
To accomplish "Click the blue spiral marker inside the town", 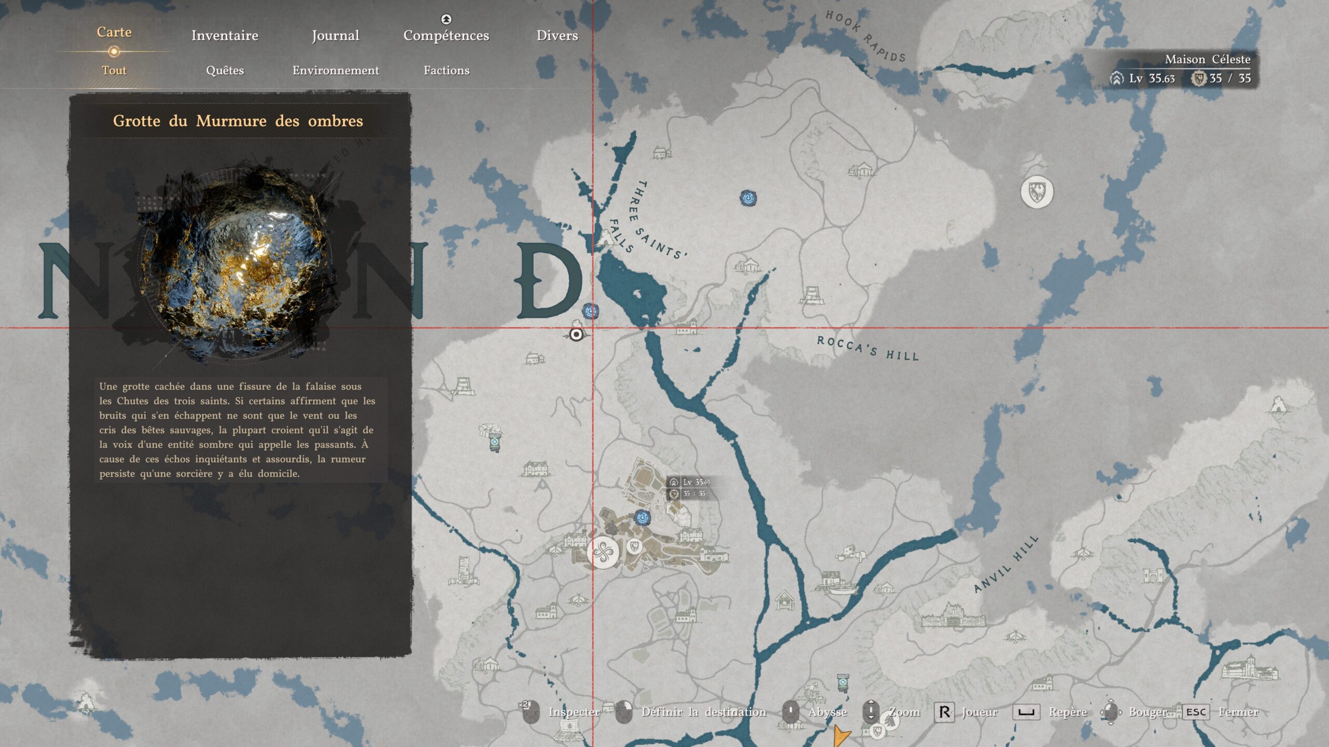I will [642, 517].
